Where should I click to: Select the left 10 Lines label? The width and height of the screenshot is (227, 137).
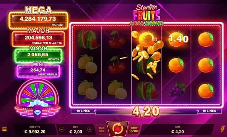pyautogui.click(x=83, y=111)
